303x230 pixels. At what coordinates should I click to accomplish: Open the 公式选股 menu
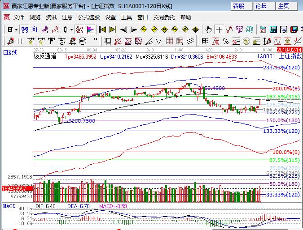[x=88, y=17]
